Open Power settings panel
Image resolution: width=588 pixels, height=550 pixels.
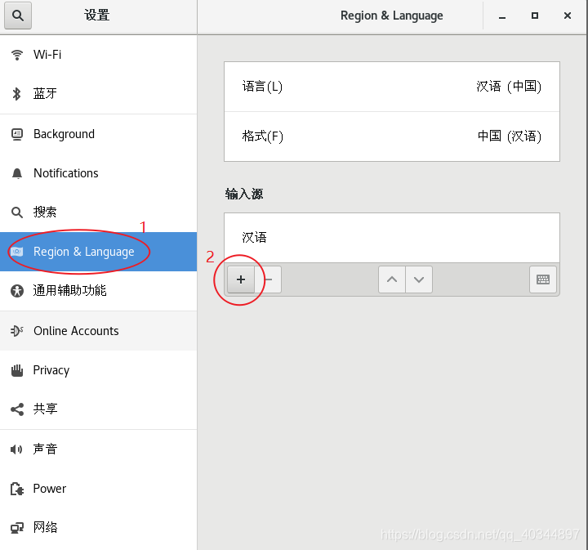tap(98, 489)
